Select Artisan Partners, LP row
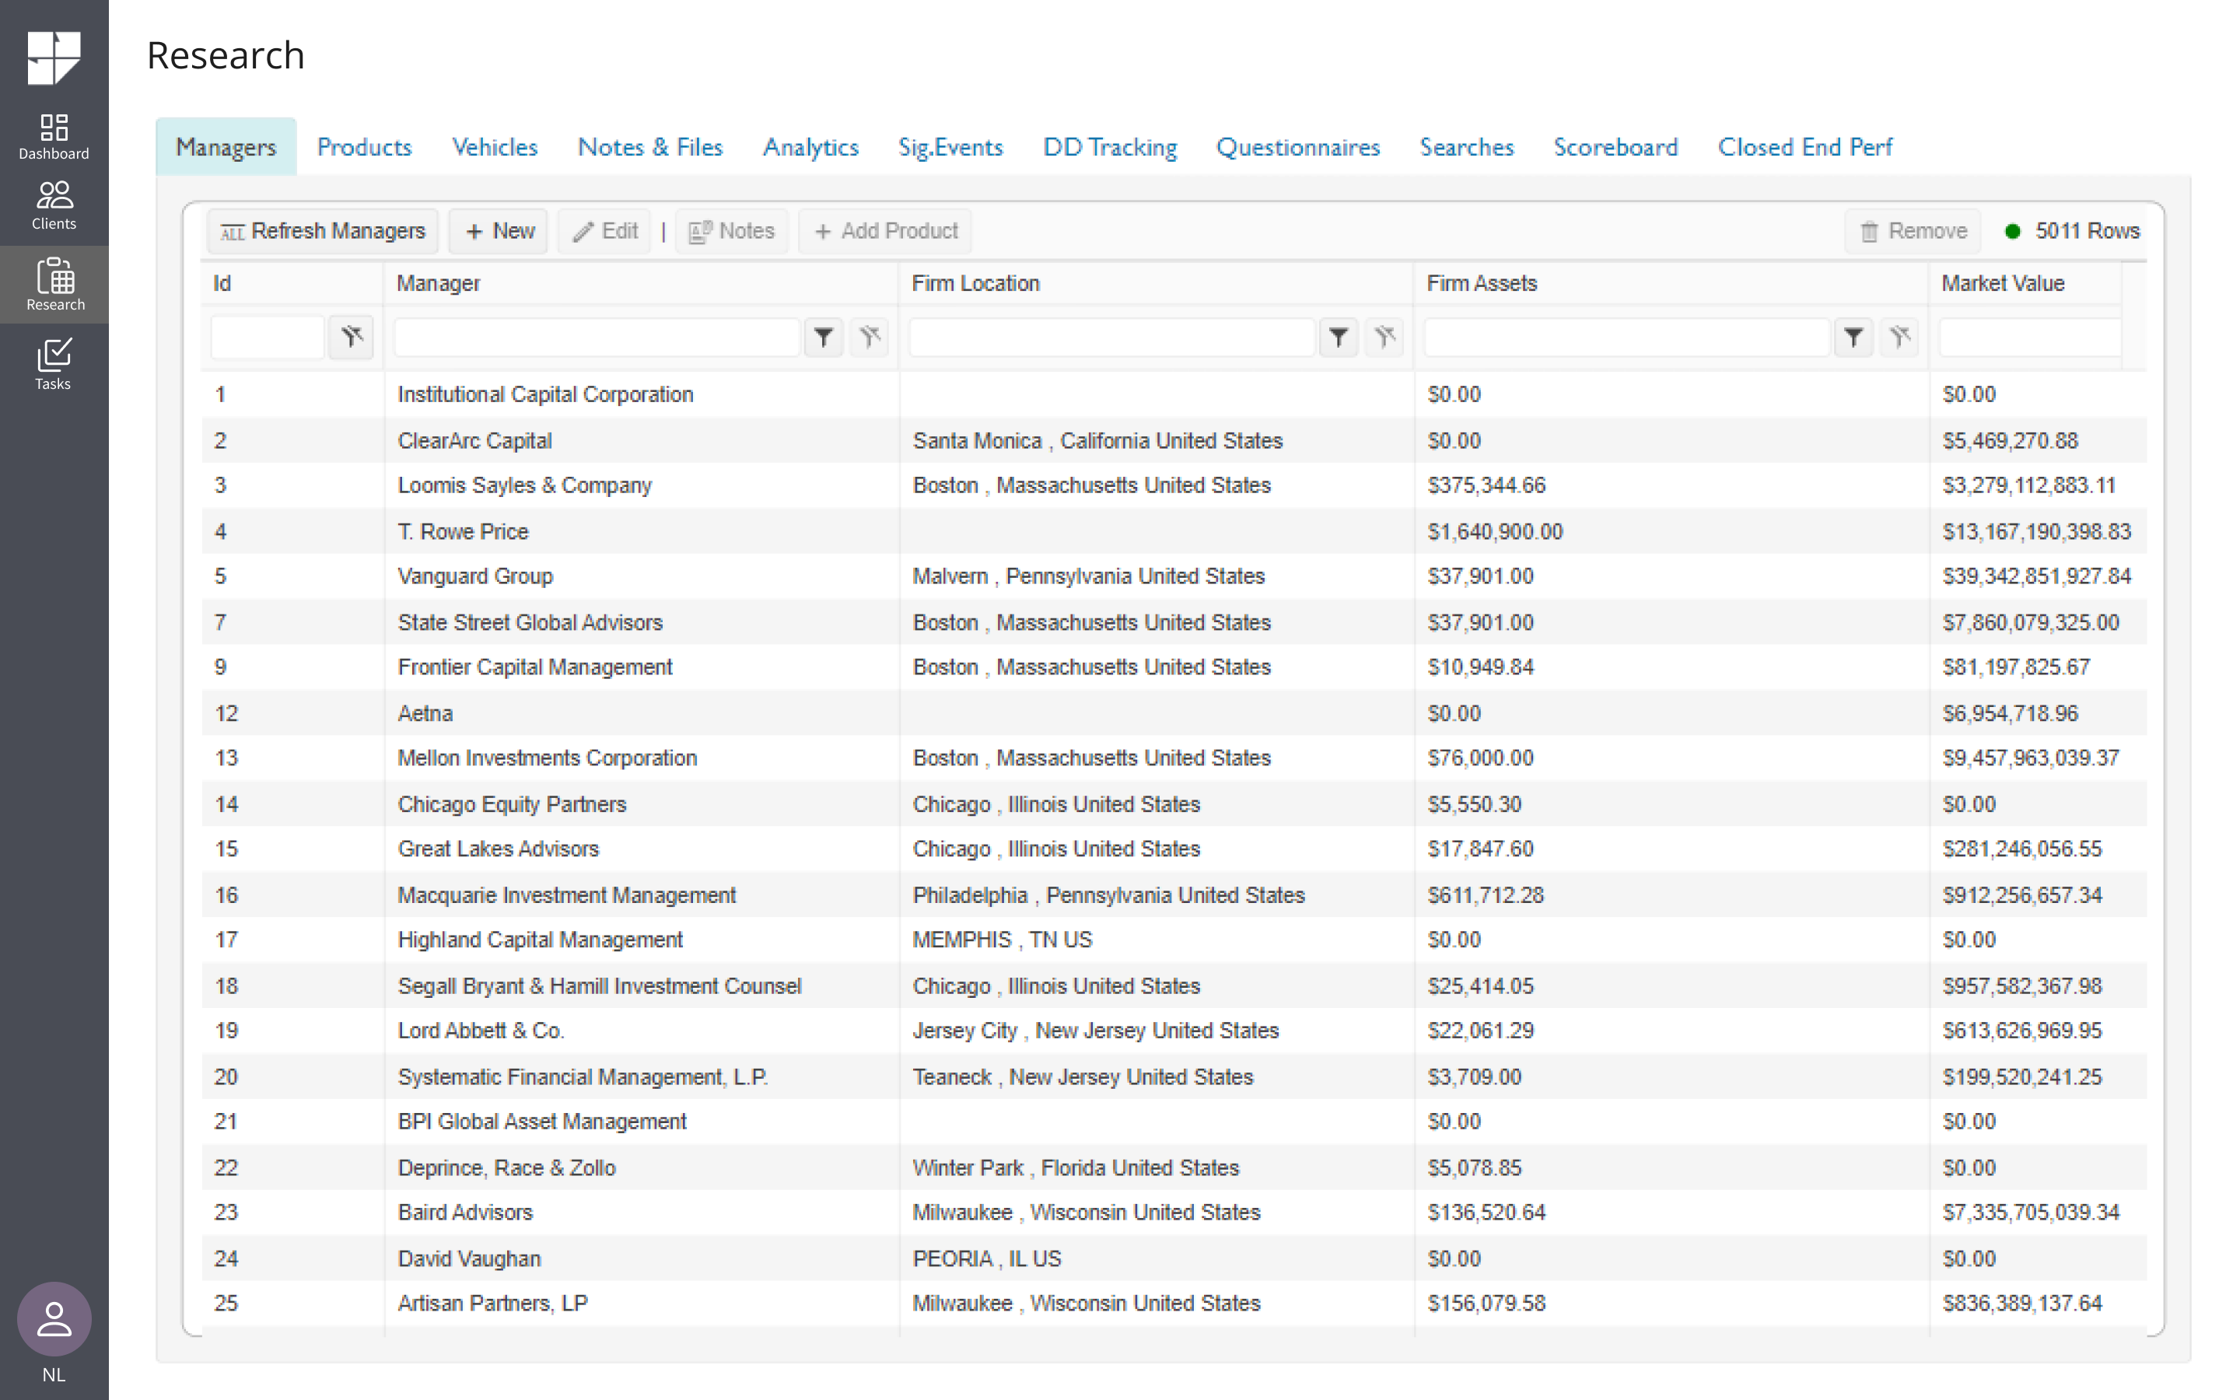The height and width of the screenshot is (1400, 2240). 1174,1303
